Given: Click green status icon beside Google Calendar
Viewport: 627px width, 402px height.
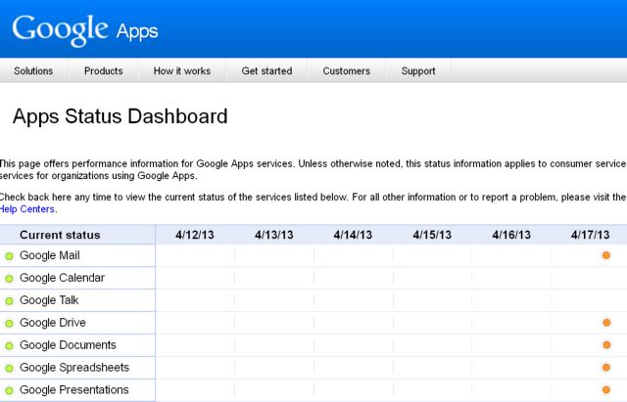Looking at the screenshot, I should (10, 279).
